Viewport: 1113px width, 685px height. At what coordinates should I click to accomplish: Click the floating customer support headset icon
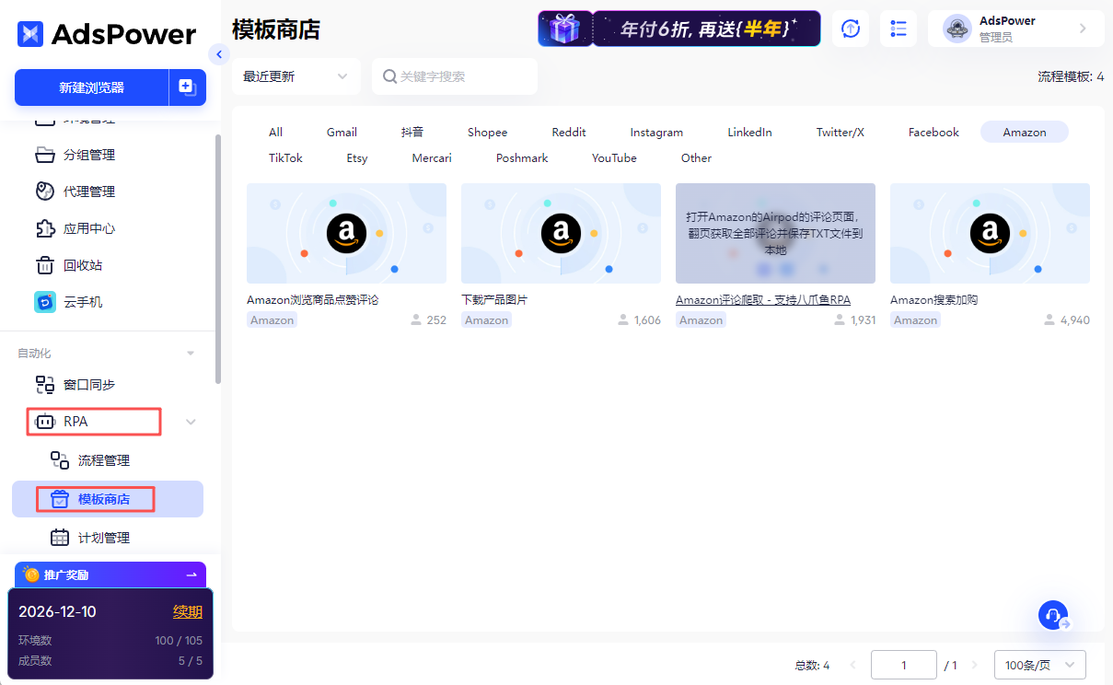pyautogui.click(x=1053, y=615)
